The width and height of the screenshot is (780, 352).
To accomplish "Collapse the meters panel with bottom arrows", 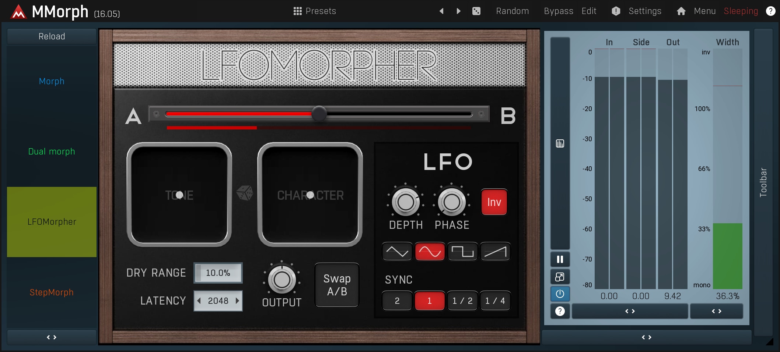I will click(x=647, y=337).
